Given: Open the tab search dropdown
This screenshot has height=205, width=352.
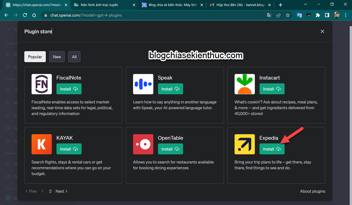Looking at the screenshot, I should tap(305, 5).
